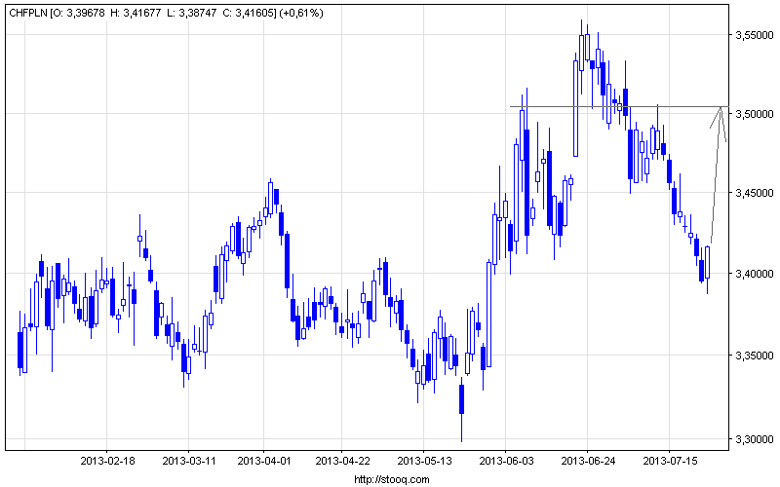
Task: Click the 3,30000 price axis label
Action: coord(755,439)
